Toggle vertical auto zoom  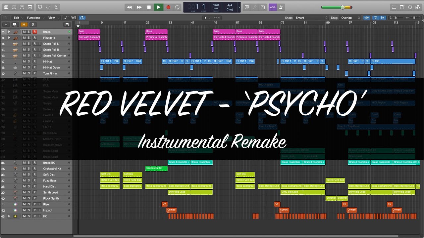(376, 18)
